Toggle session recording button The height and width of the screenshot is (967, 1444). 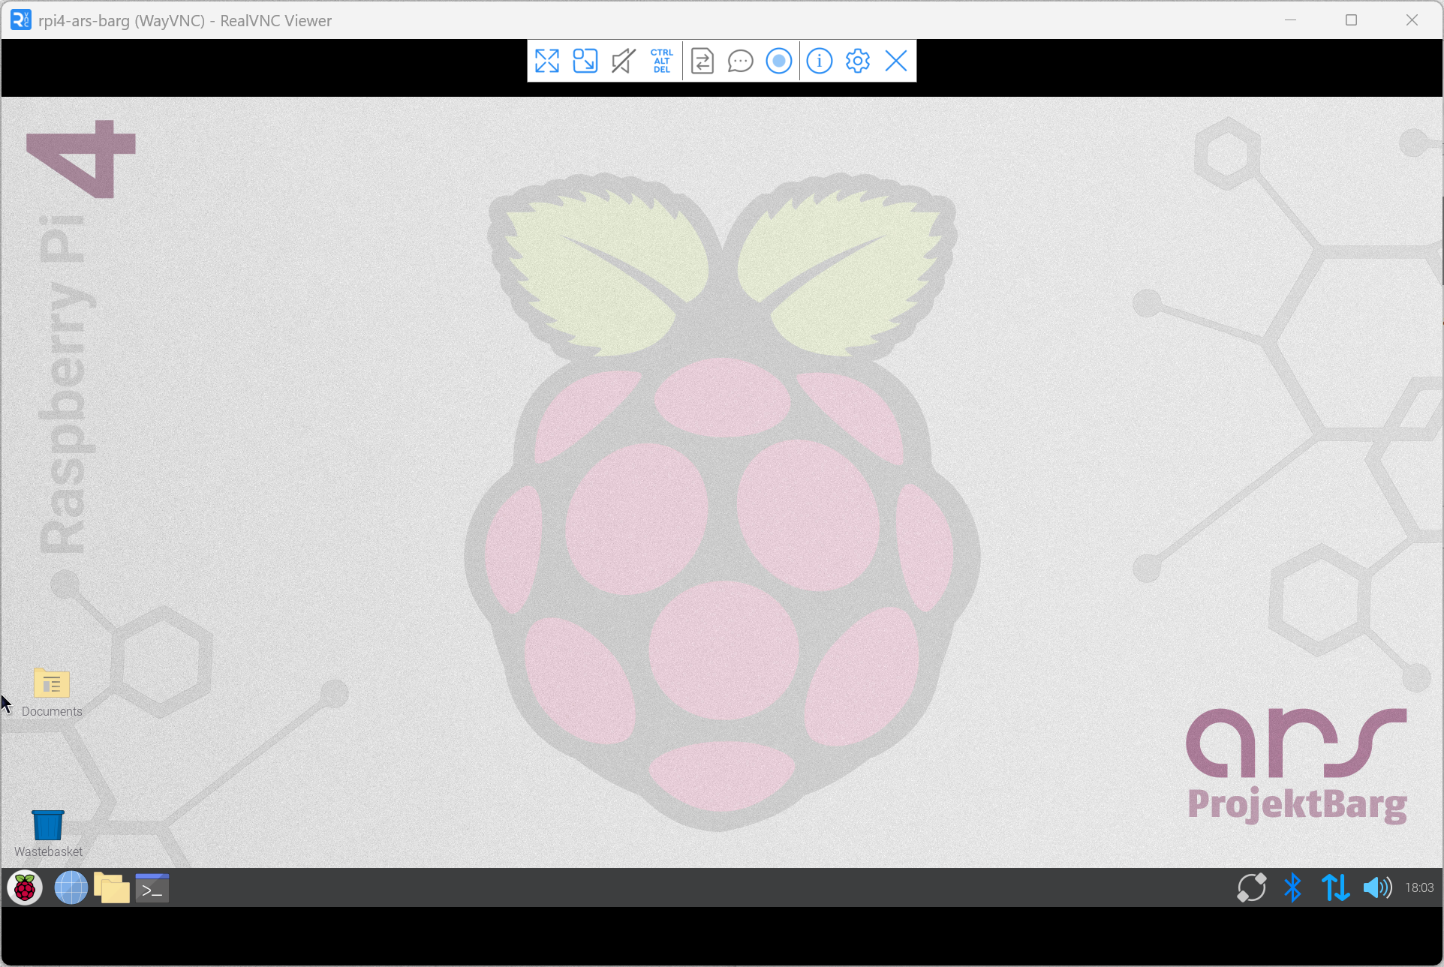click(779, 61)
